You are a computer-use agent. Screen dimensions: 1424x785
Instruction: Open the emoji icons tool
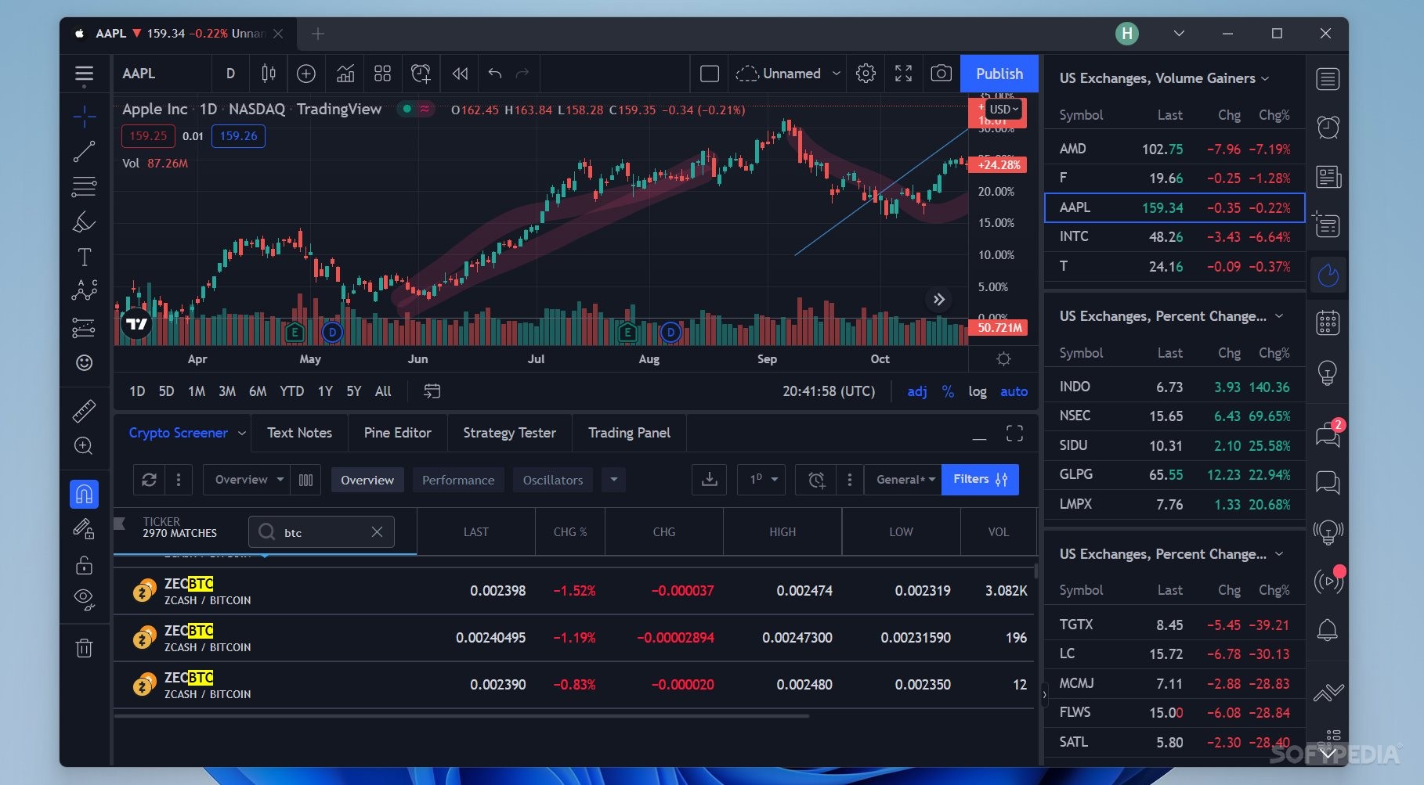(x=84, y=362)
